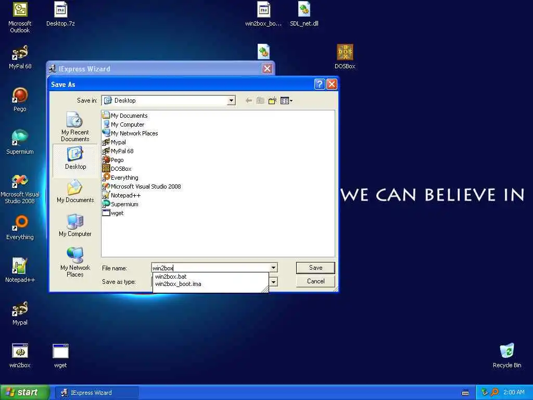Select DOSBox in file list
This screenshot has width=533, height=400.
[117, 169]
